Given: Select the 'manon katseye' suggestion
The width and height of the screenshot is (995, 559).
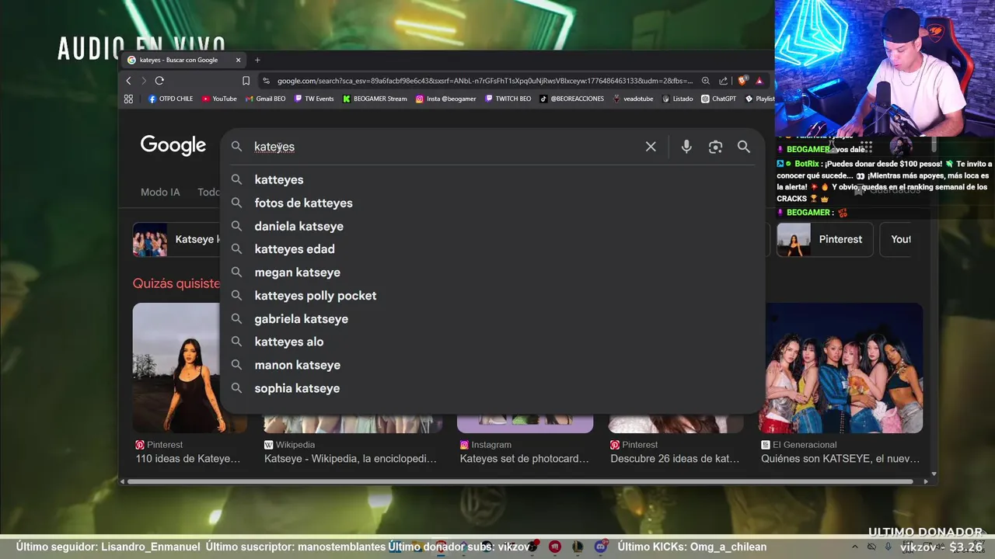Looking at the screenshot, I should [493, 365].
